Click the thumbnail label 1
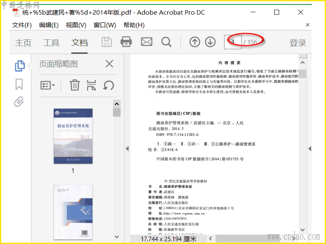 pos(73,170)
